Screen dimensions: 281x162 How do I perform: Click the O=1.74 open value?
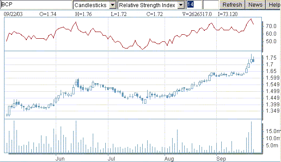coord(48,14)
